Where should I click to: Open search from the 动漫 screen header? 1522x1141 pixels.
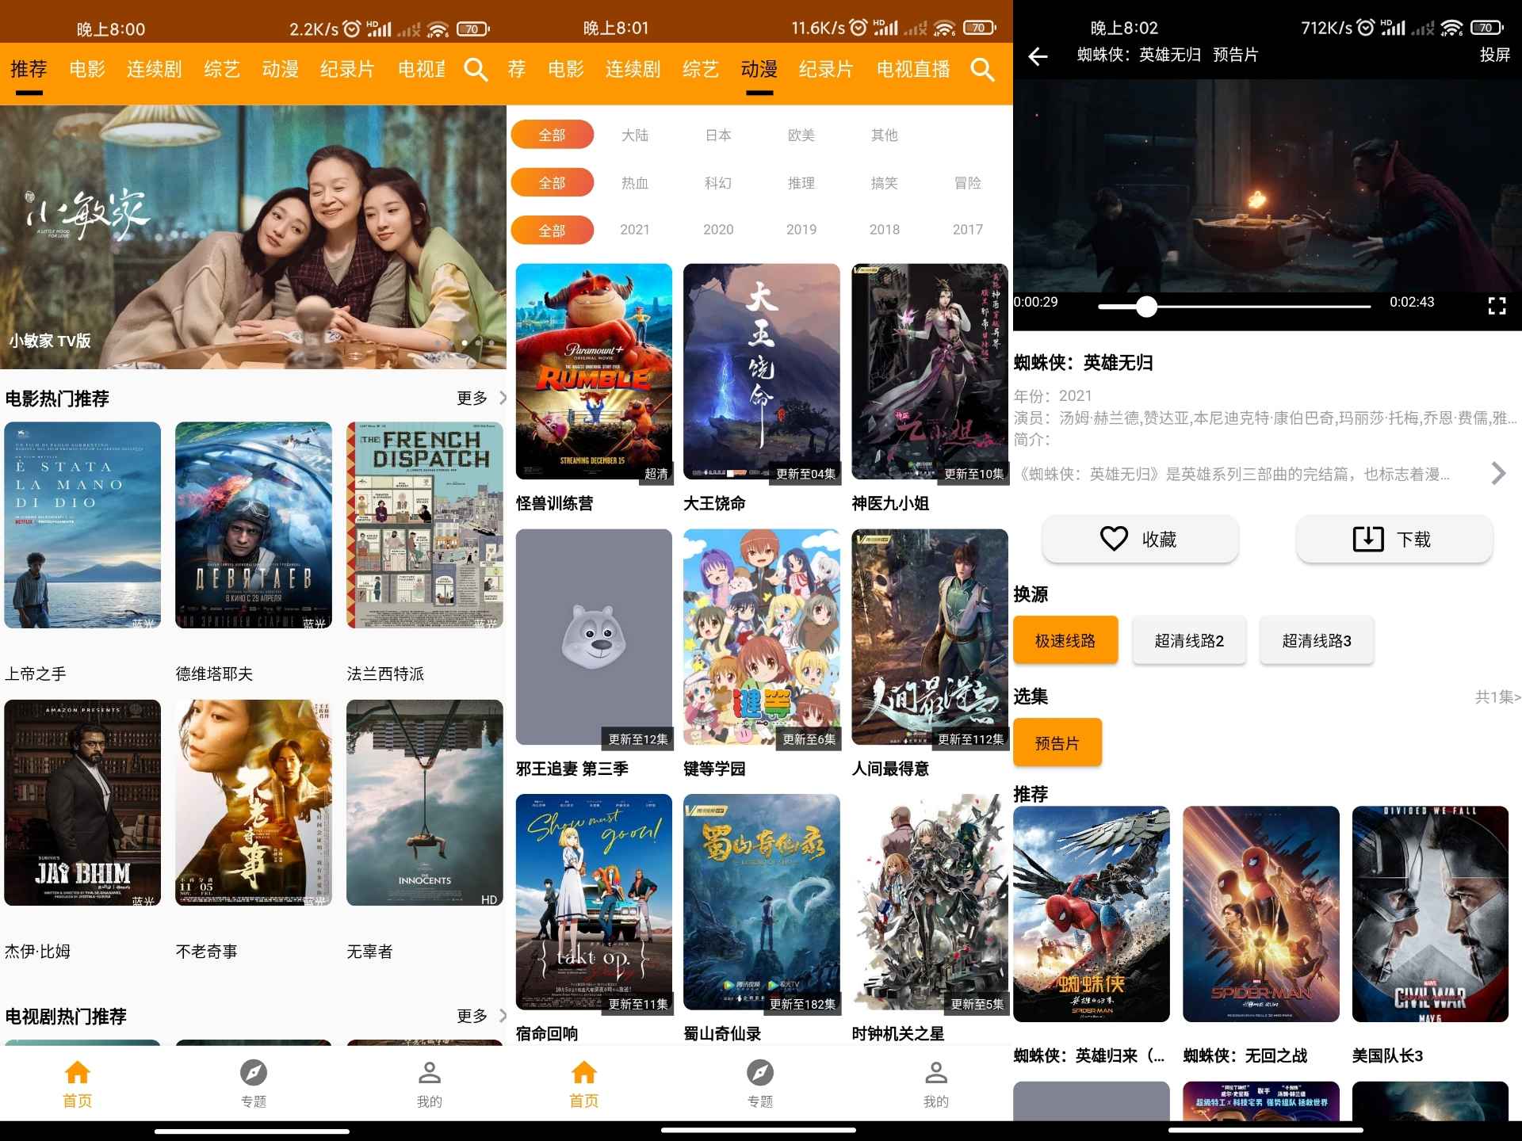click(x=982, y=70)
